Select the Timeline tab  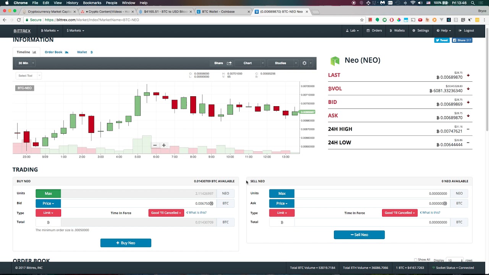pyautogui.click(x=26, y=52)
